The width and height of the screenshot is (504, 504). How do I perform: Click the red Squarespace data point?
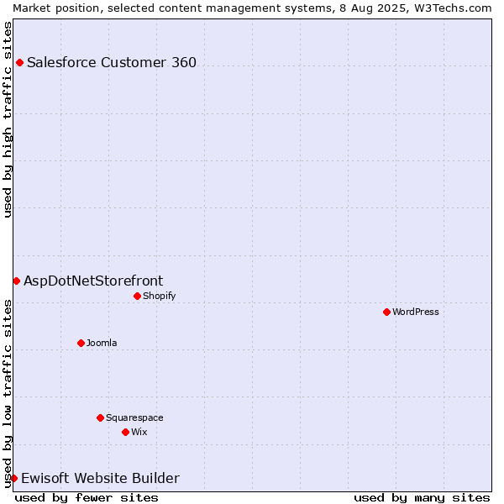(100, 417)
